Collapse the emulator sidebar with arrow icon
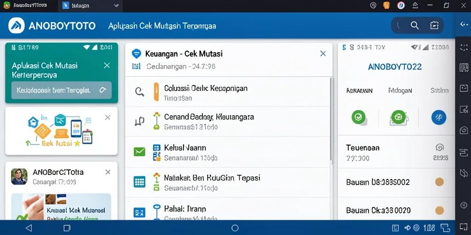471x235 pixels. pyautogui.click(x=464, y=24)
